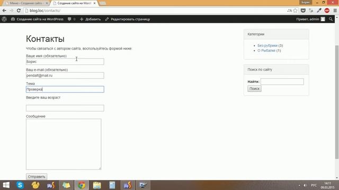Image resolution: width=339 pixels, height=190 pixels.
Task: Open the 'О Рыбалке' category link
Action: click(x=266, y=51)
